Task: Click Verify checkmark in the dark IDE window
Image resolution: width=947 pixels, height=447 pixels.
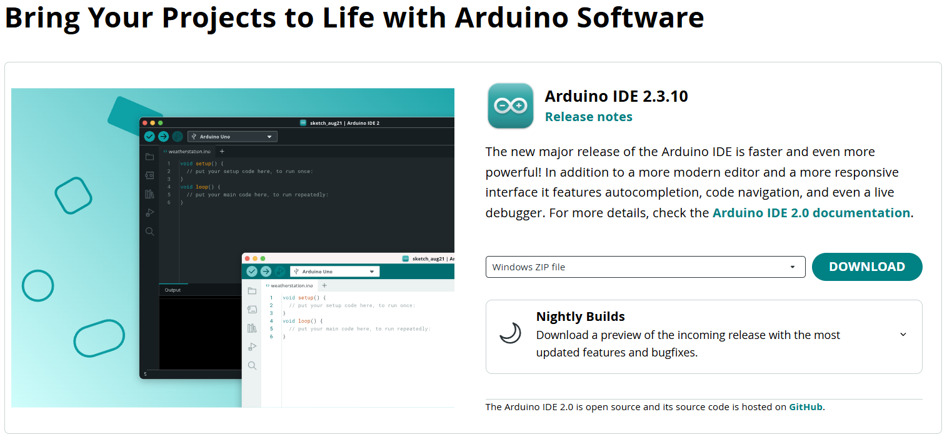Action: tap(149, 136)
